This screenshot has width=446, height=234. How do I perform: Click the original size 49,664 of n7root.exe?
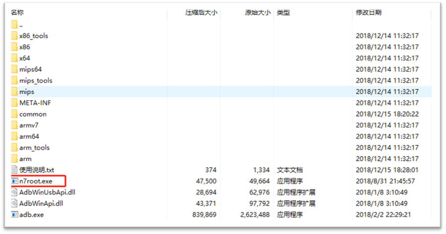tap(259, 181)
